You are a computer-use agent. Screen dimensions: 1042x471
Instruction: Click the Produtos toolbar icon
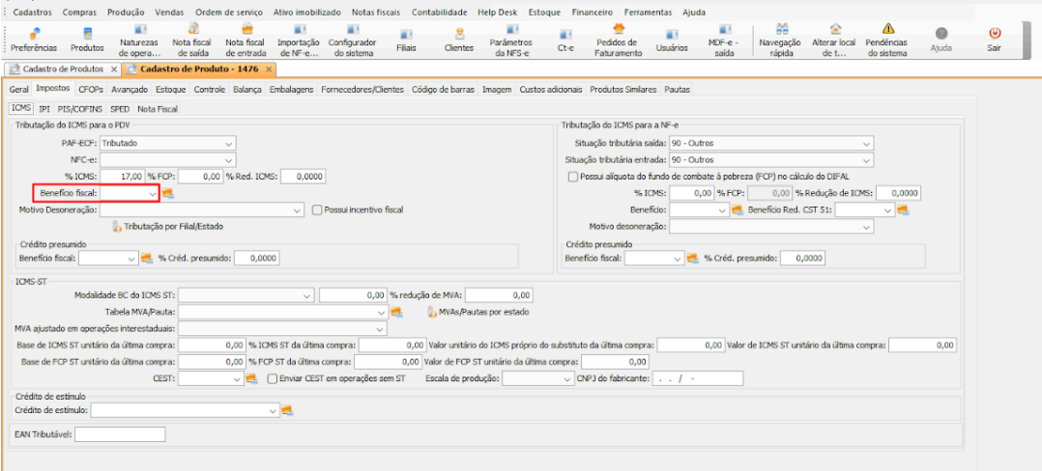click(x=87, y=39)
